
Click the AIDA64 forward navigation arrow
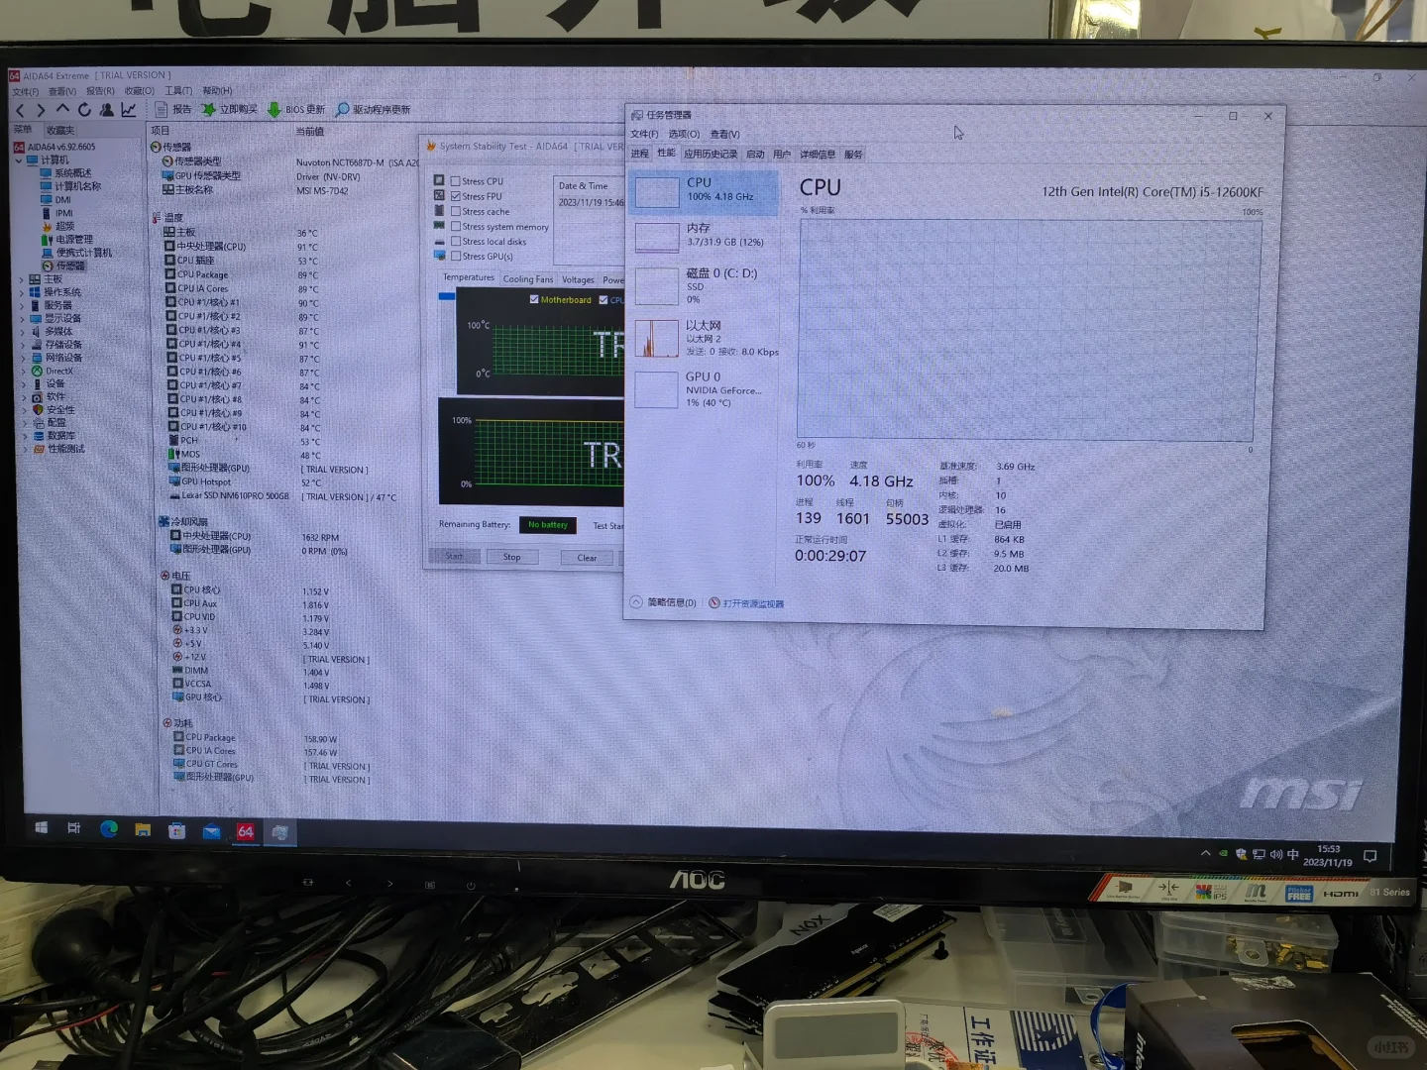(41, 110)
